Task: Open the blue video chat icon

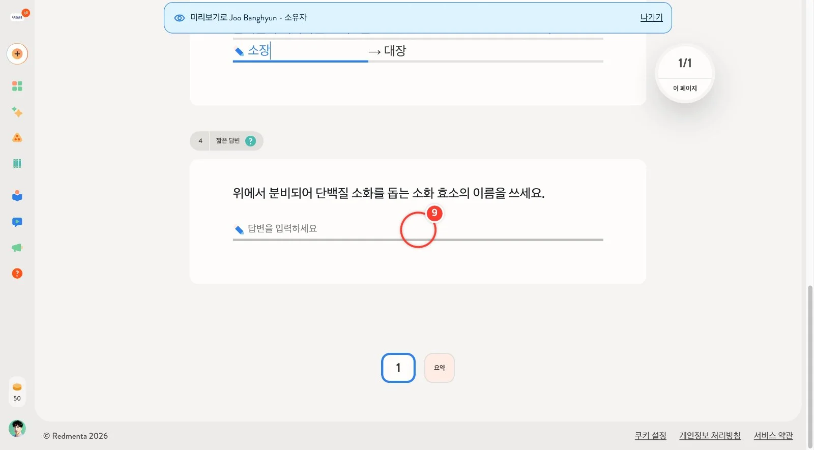Action: 17,222
